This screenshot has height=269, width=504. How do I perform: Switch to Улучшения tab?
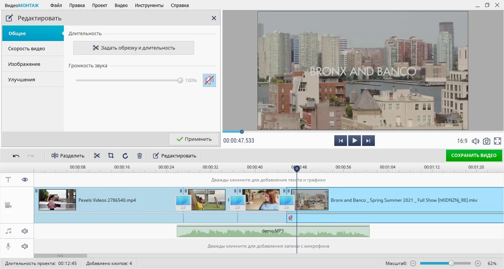click(33, 79)
